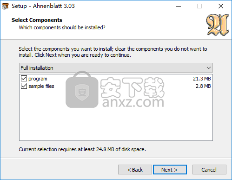Click the Setup - Ahnenblatt 3.03 title text
Viewport: 232px width, 180px height.
pyautogui.click(x=43, y=6)
